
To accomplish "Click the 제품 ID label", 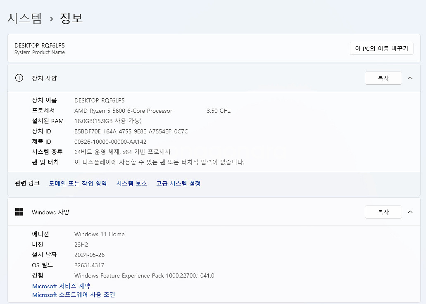I will pyautogui.click(x=42, y=142).
